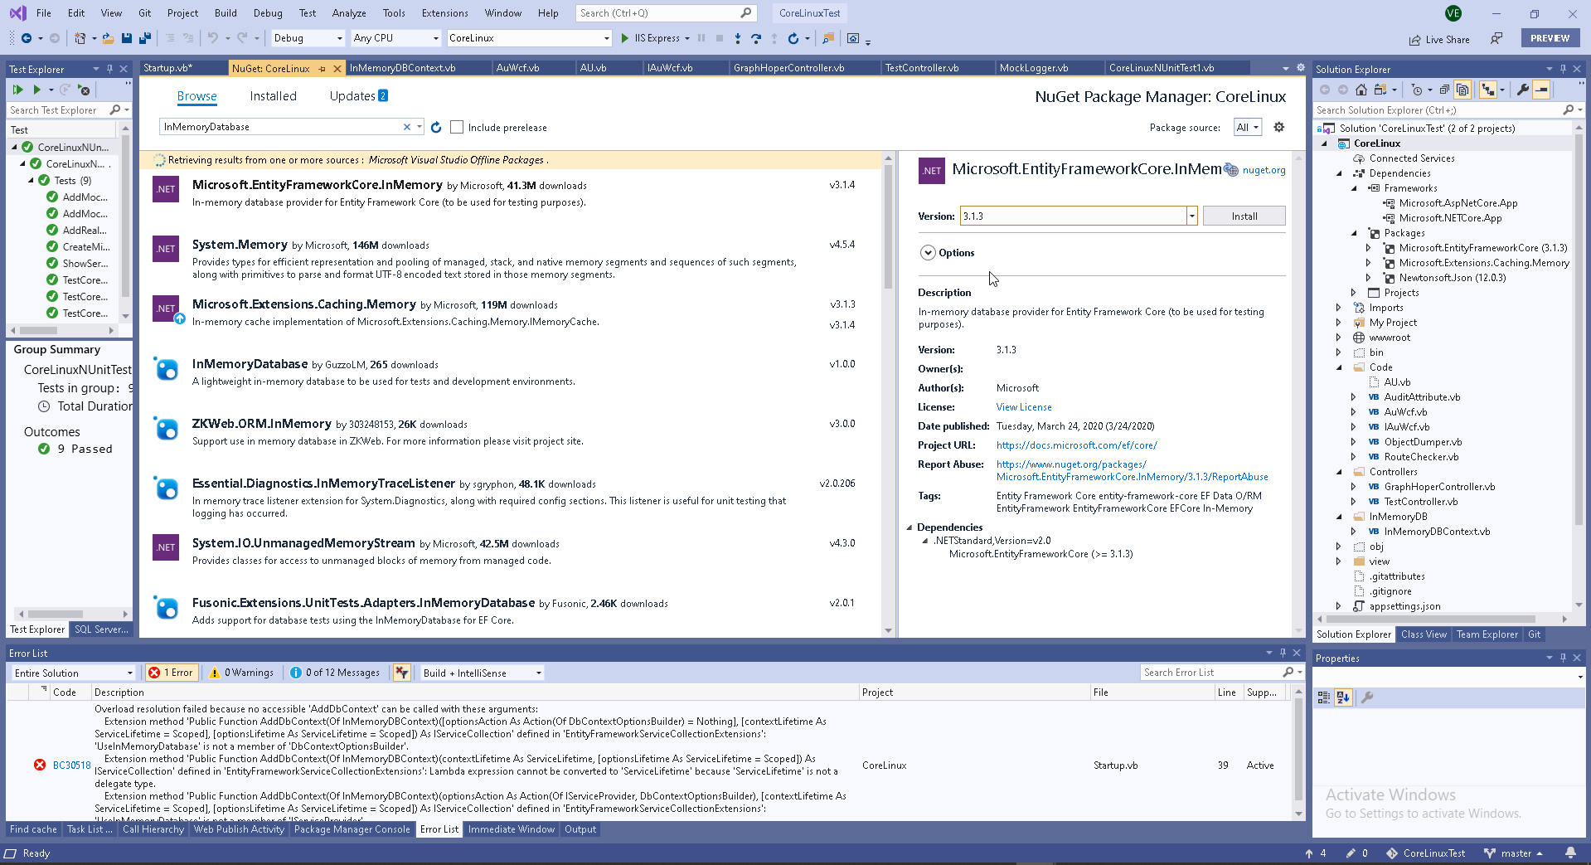The image size is (1591, 865).
Task: Clear the InMemoryDatabase search text
Action: click(x=407, y=127)
